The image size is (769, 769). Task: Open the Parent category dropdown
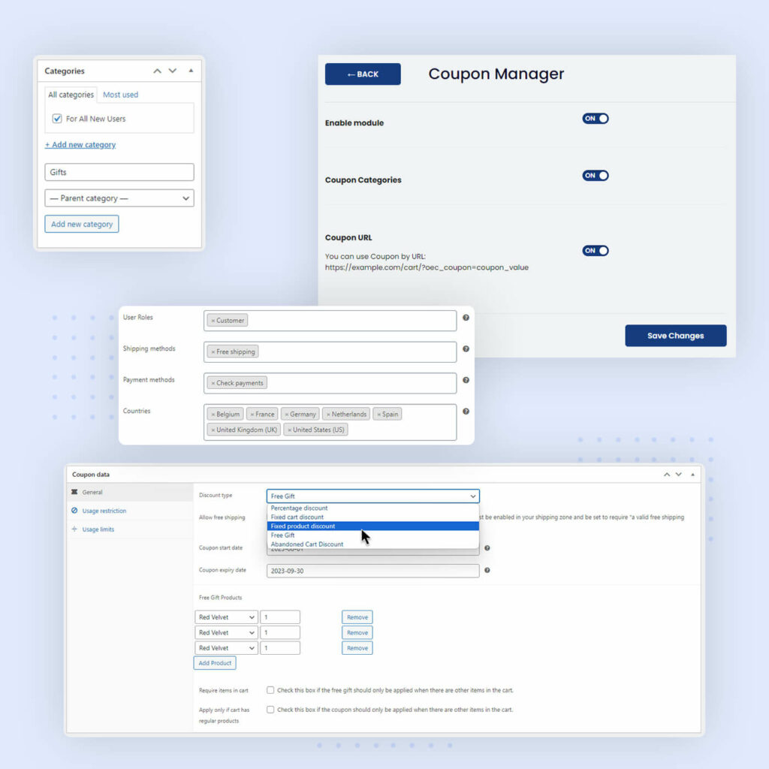119,198
